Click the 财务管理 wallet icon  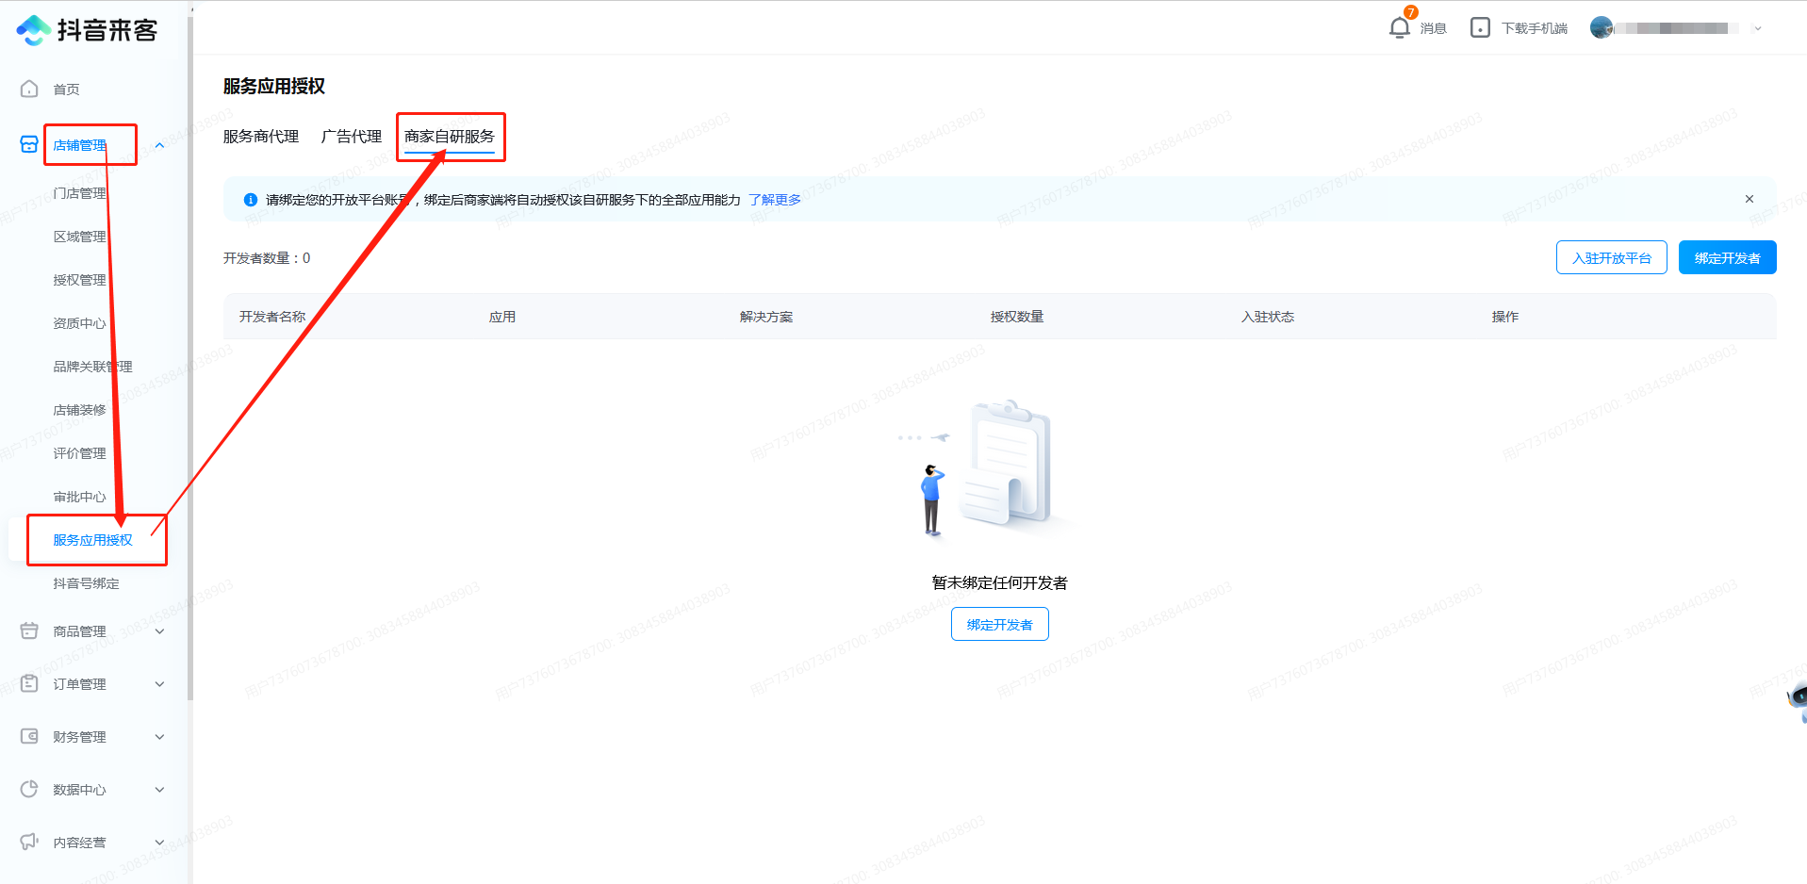[x=29, y=736]
